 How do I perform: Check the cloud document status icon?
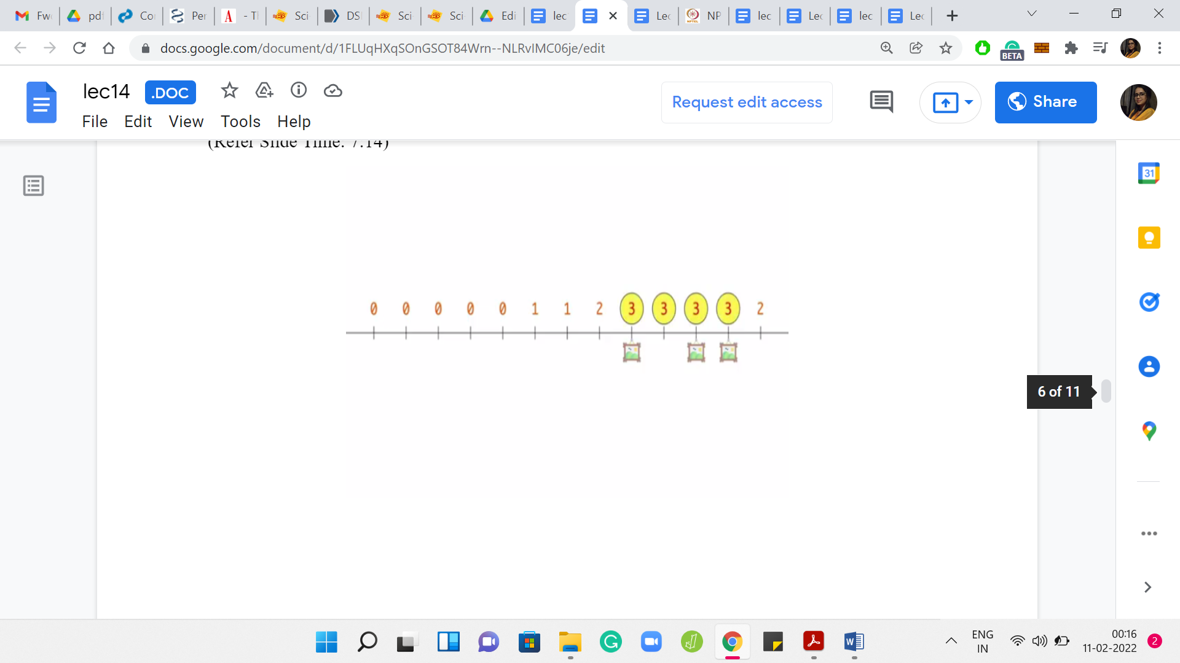point(333,91)
